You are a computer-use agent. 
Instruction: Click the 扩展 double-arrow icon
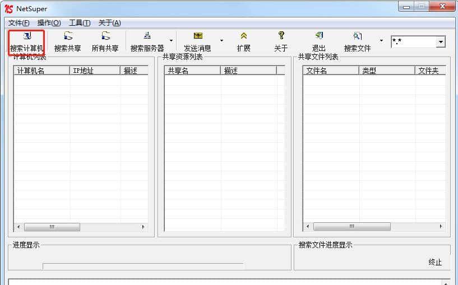pos(244,36)
